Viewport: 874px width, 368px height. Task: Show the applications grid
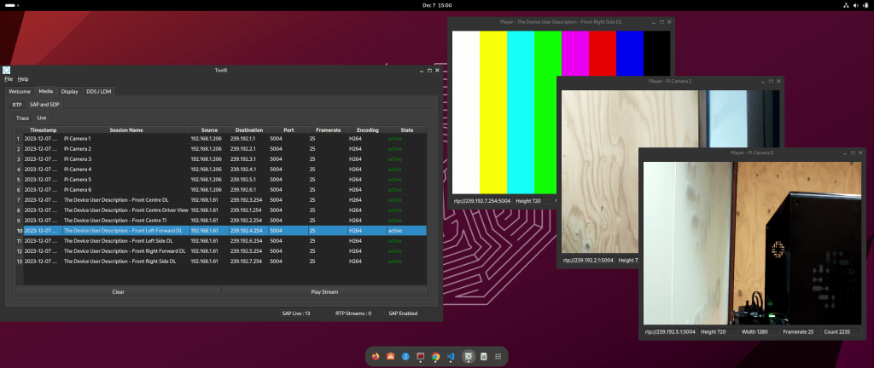click(x=498, y=356)
